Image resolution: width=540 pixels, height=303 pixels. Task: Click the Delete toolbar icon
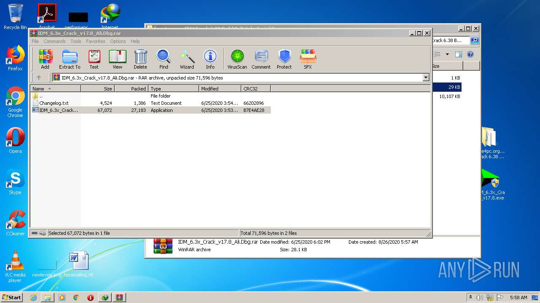pyautogui.click(x=140, y=59)
